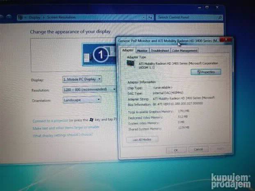Viewport: 255px width, 191px height.
Task: Expand the Orientation Landscape dropdown
Action: 82,100
